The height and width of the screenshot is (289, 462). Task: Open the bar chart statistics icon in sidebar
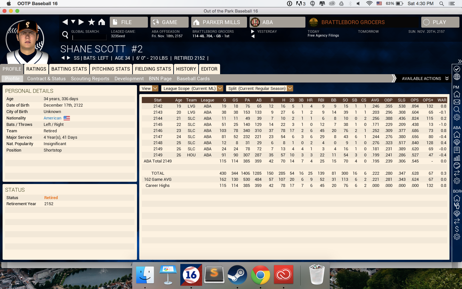(x=457, y=158)
